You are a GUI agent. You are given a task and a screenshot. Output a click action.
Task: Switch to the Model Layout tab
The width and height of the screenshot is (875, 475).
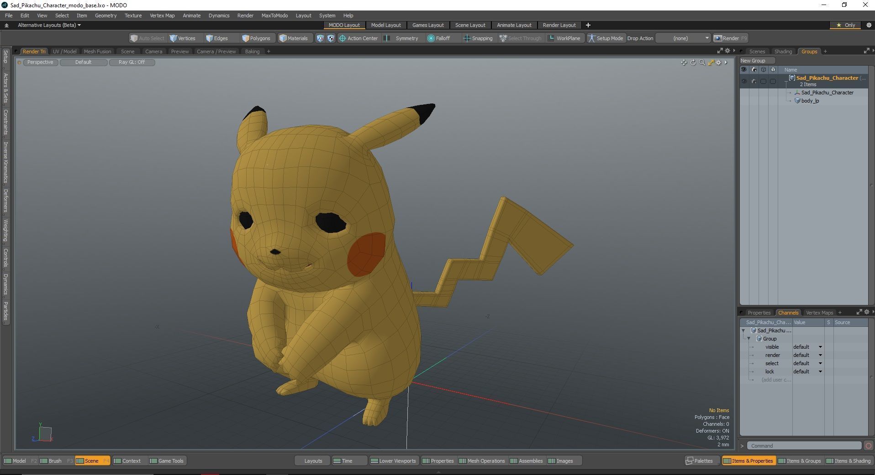click(385, 25)
